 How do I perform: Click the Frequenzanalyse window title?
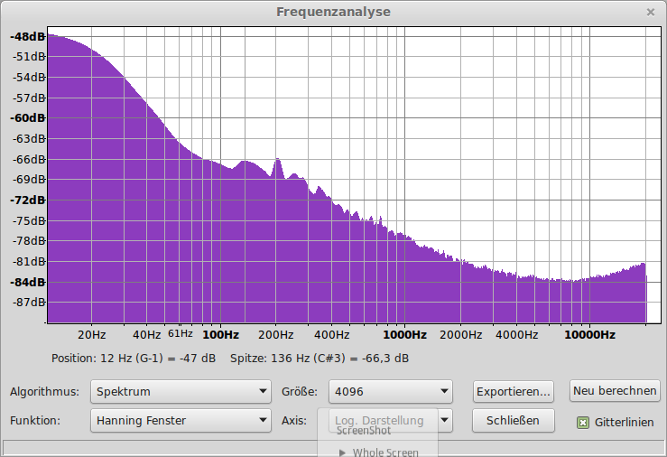coord(333,12)
